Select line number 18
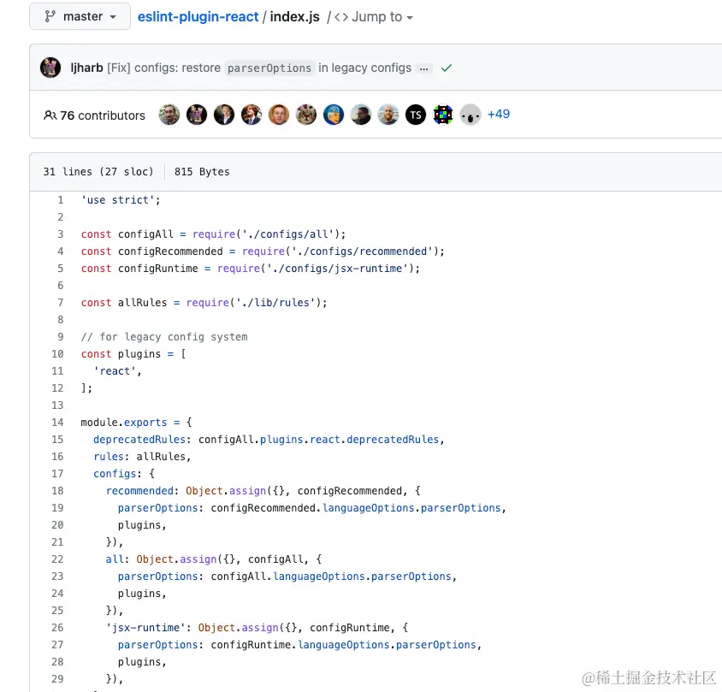722x692 pixels. click(x=57, y=491)
